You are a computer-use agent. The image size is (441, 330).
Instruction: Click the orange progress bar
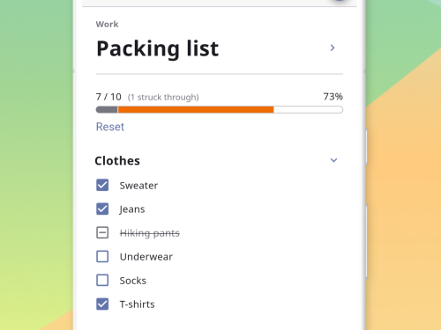[196, 110]
